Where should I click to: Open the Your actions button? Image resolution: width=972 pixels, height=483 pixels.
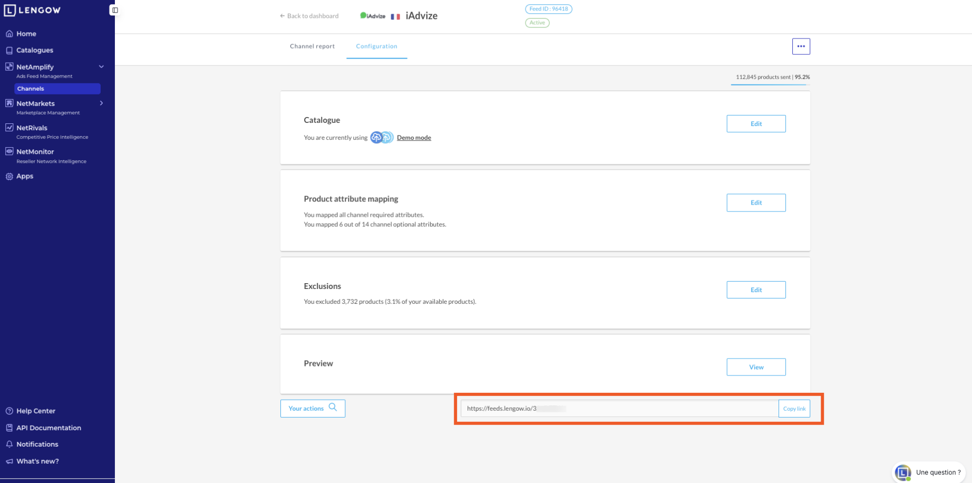point(313,408)
